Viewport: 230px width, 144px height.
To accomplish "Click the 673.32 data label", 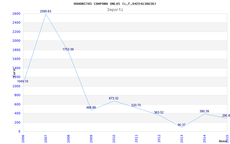I will point(114,98).
